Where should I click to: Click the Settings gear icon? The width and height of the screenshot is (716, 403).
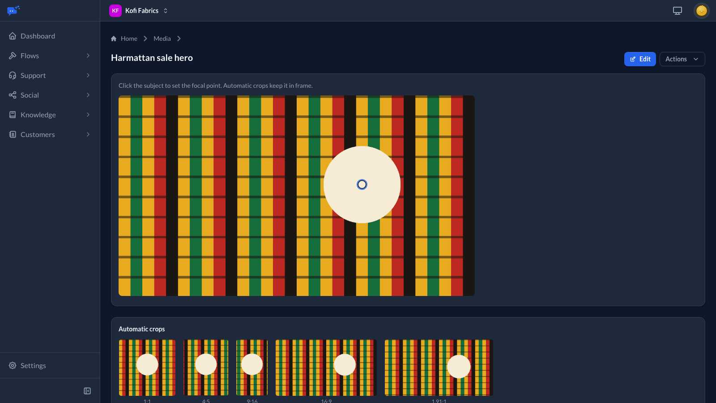tap(13, 365)
